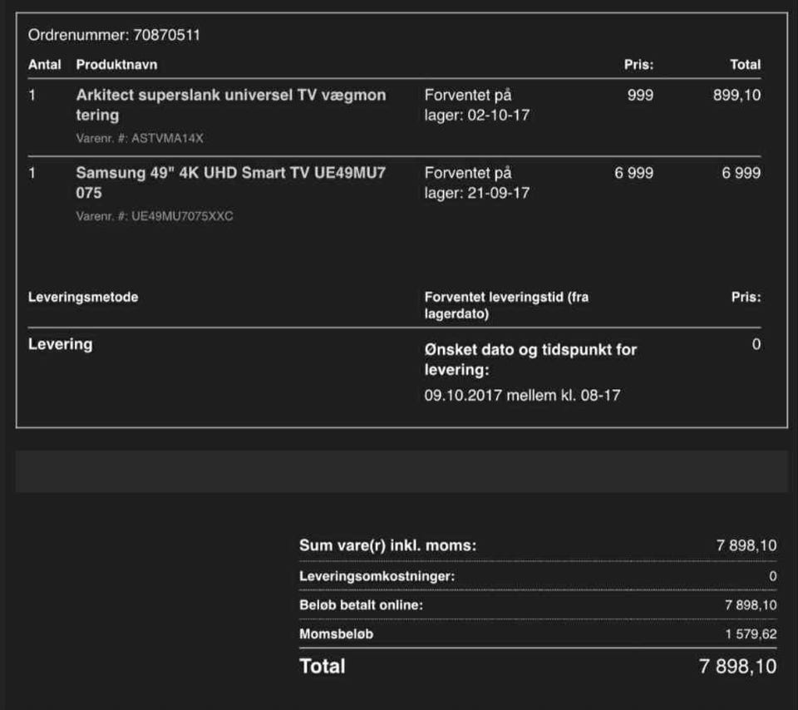
Task: Click the expected stock date 21-09-17
Action: pyautogui.click(x=498, y=194)
